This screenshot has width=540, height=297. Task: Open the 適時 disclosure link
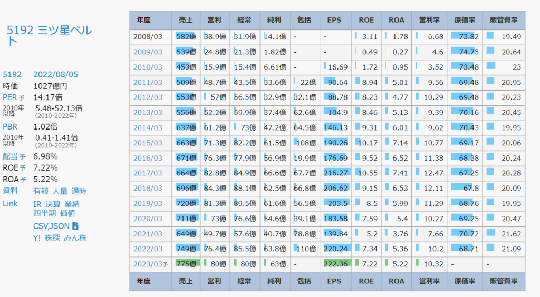79,191
